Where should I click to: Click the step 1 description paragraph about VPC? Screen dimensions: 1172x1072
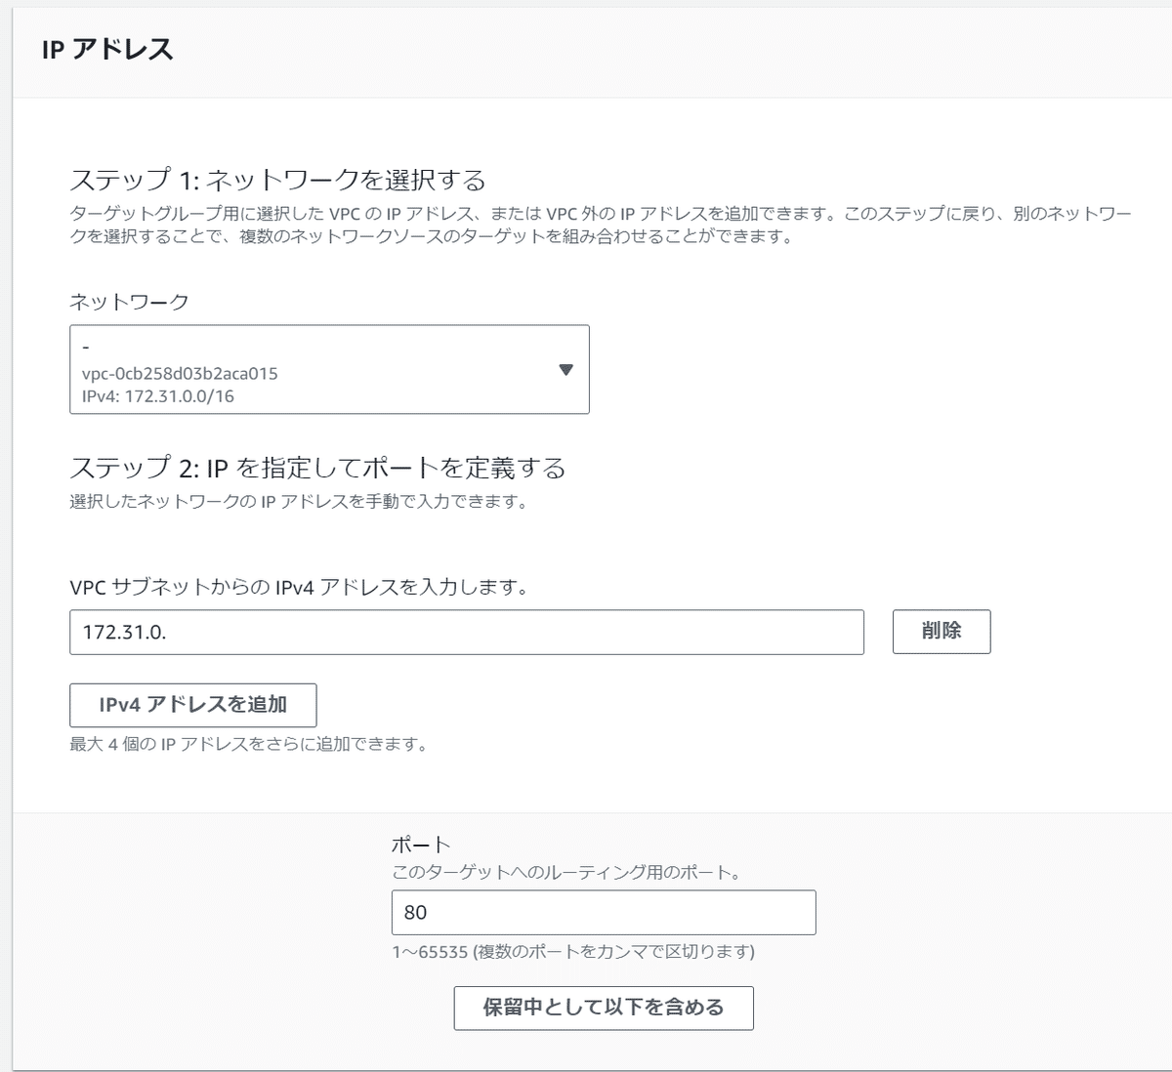600,225
